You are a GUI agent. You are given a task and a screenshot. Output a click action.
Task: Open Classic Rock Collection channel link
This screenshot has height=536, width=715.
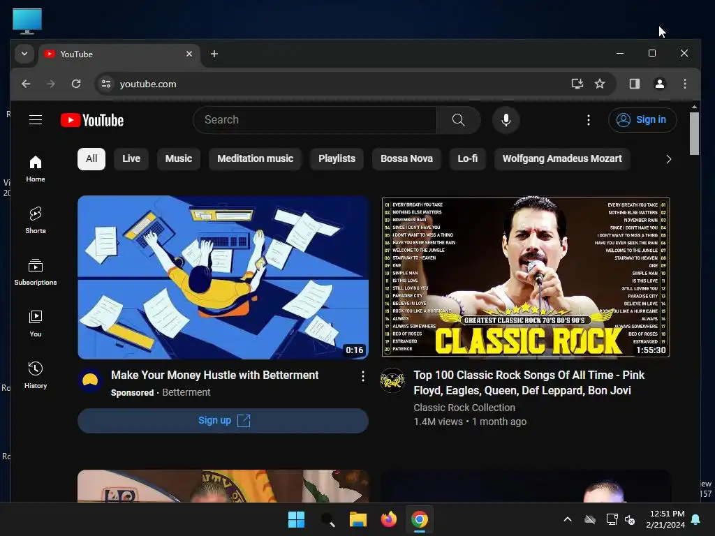pyautogui.click(x=464, y=408)
